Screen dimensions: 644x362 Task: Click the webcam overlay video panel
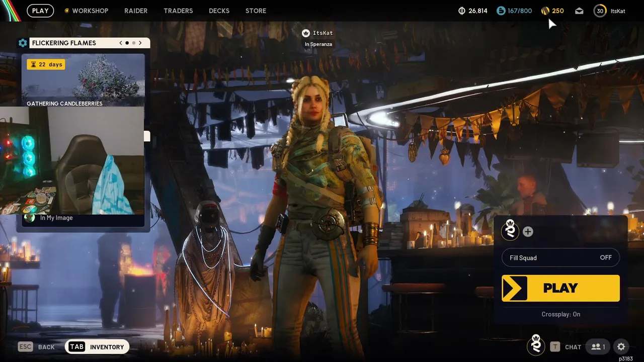72,160
